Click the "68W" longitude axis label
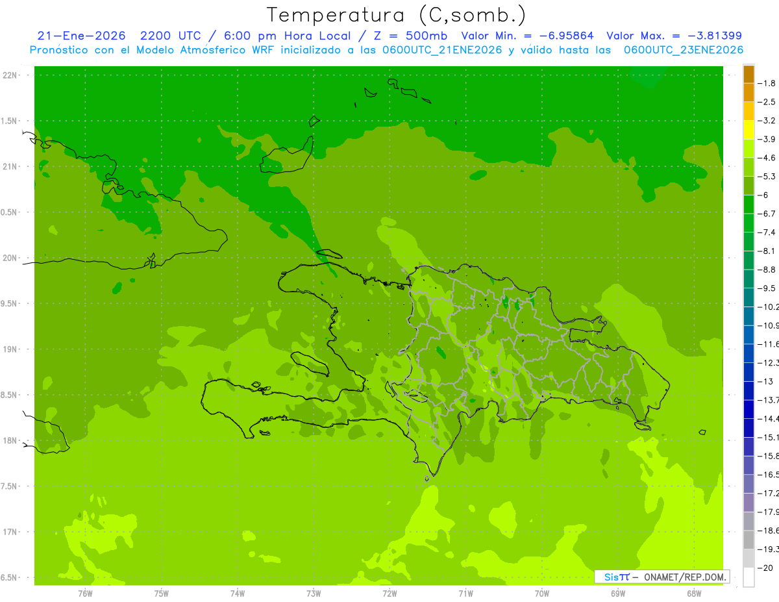Image resolution: width=779 pixels, height=602 pixels. (694, 594)
